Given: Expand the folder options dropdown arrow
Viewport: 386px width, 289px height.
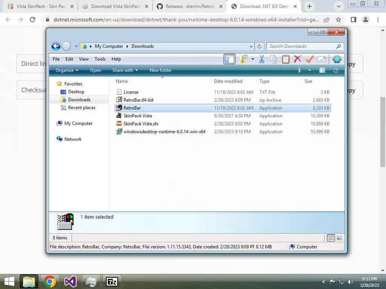Looking at the screenshot, I should click(x=253, y=59).
